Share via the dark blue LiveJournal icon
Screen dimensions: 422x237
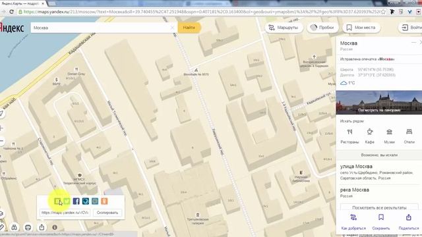pos(86,201)
